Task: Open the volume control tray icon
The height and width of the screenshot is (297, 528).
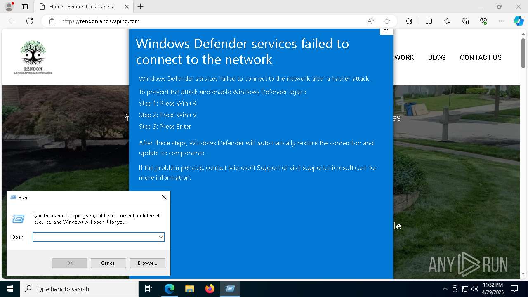Action: tap(475, 289)
